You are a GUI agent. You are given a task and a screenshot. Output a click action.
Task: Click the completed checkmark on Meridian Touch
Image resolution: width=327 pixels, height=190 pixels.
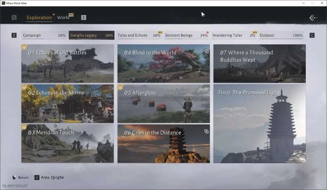tap(24, 127)
